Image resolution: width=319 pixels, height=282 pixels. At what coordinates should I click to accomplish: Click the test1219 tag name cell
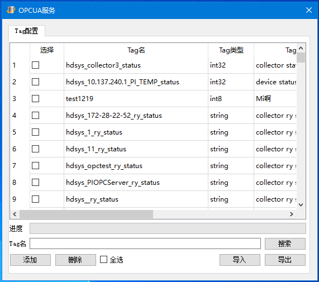point(136,99)
